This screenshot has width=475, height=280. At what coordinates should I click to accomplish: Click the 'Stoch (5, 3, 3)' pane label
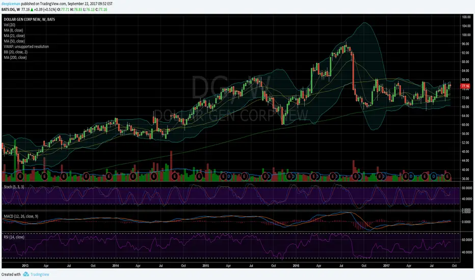(14, 187)
